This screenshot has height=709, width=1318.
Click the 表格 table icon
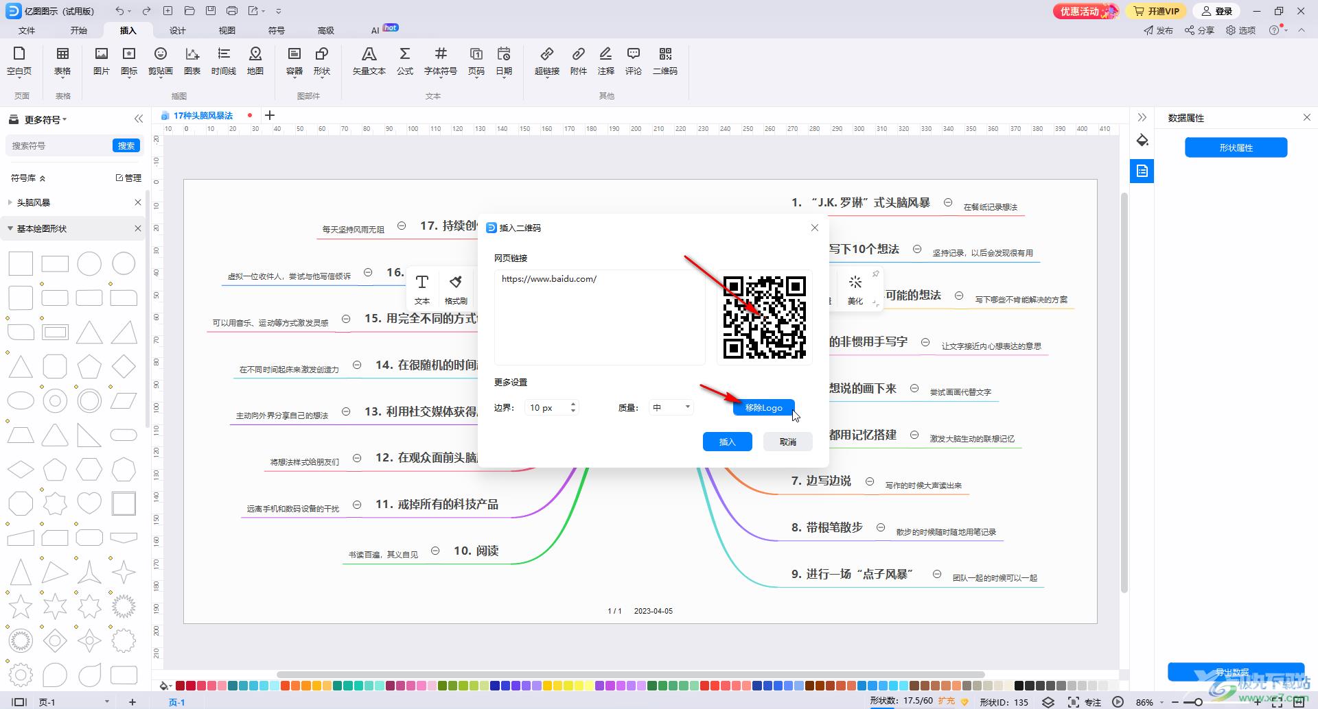coord(62,61)
